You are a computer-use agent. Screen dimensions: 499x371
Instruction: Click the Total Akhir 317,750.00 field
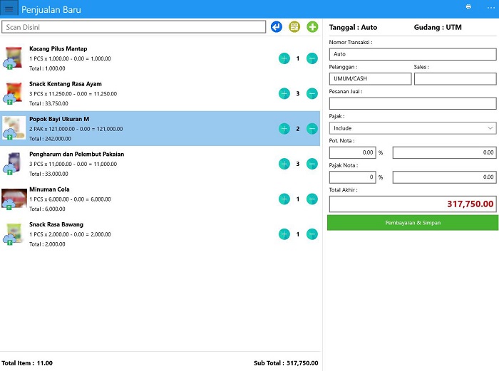[413, 204]
